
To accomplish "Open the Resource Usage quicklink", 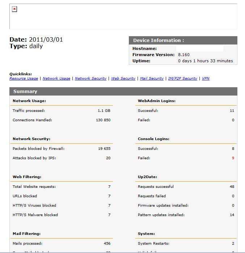I will point(24,79).
